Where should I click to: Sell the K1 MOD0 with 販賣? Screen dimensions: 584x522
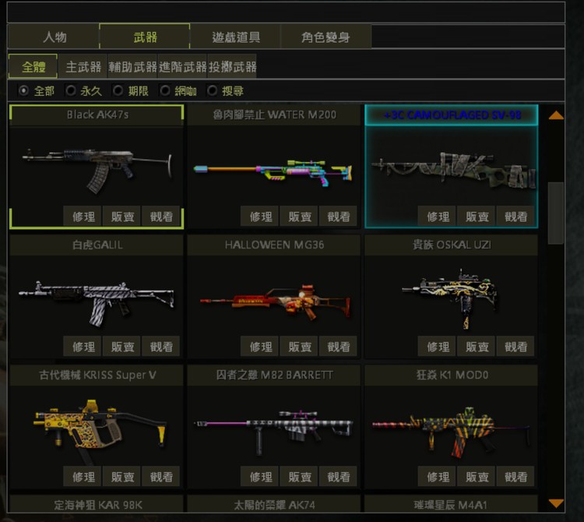coord(476,477)
